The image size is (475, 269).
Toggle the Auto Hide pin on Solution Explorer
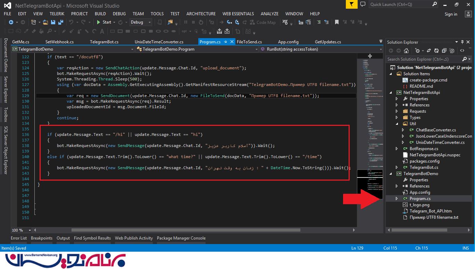click(x=462, y=42)
